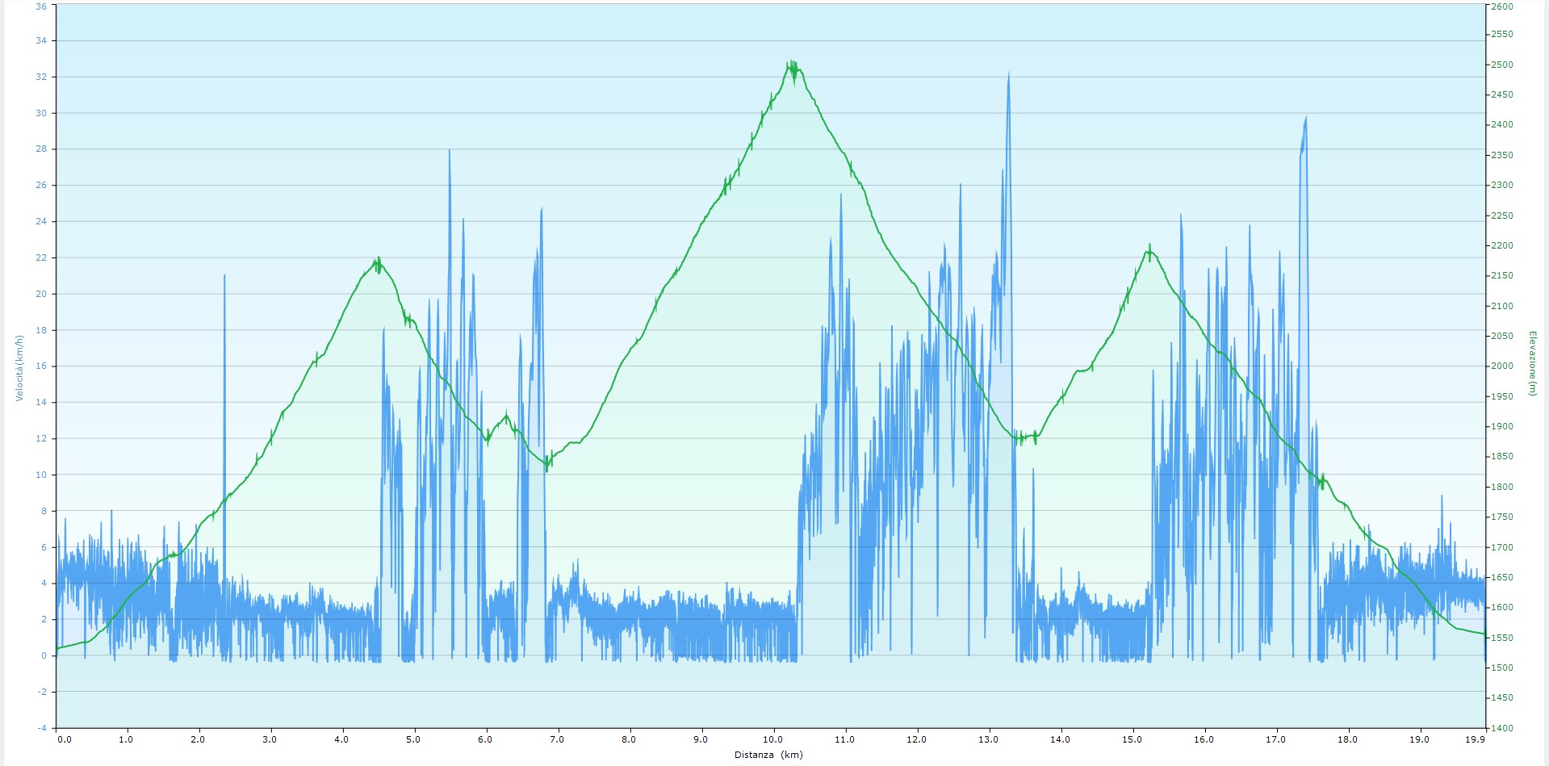Screen dimensions: 1549x766
Task: Click the isolated speed spike near 2.3 km
Action: coord(224,277)
